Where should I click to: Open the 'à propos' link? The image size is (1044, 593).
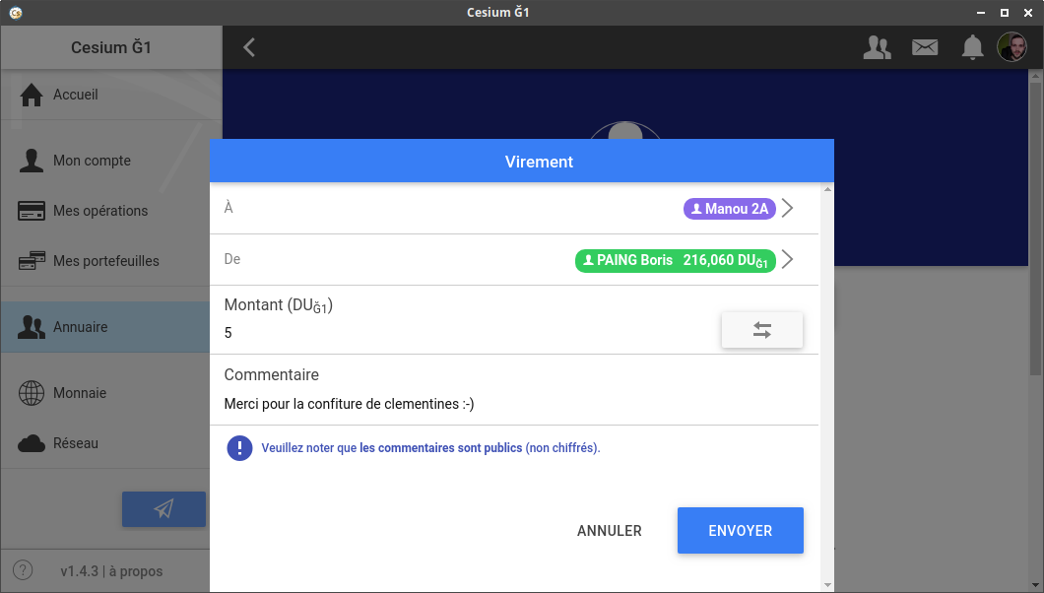point(136,571)
